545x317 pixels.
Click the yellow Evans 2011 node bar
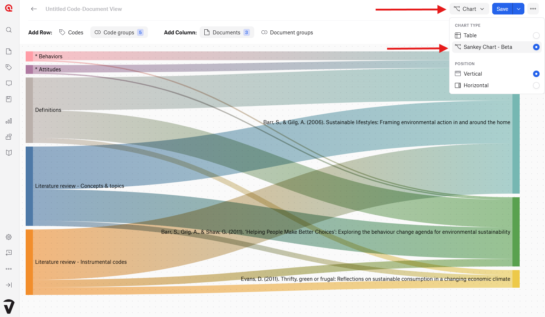[x=516, y=279]
